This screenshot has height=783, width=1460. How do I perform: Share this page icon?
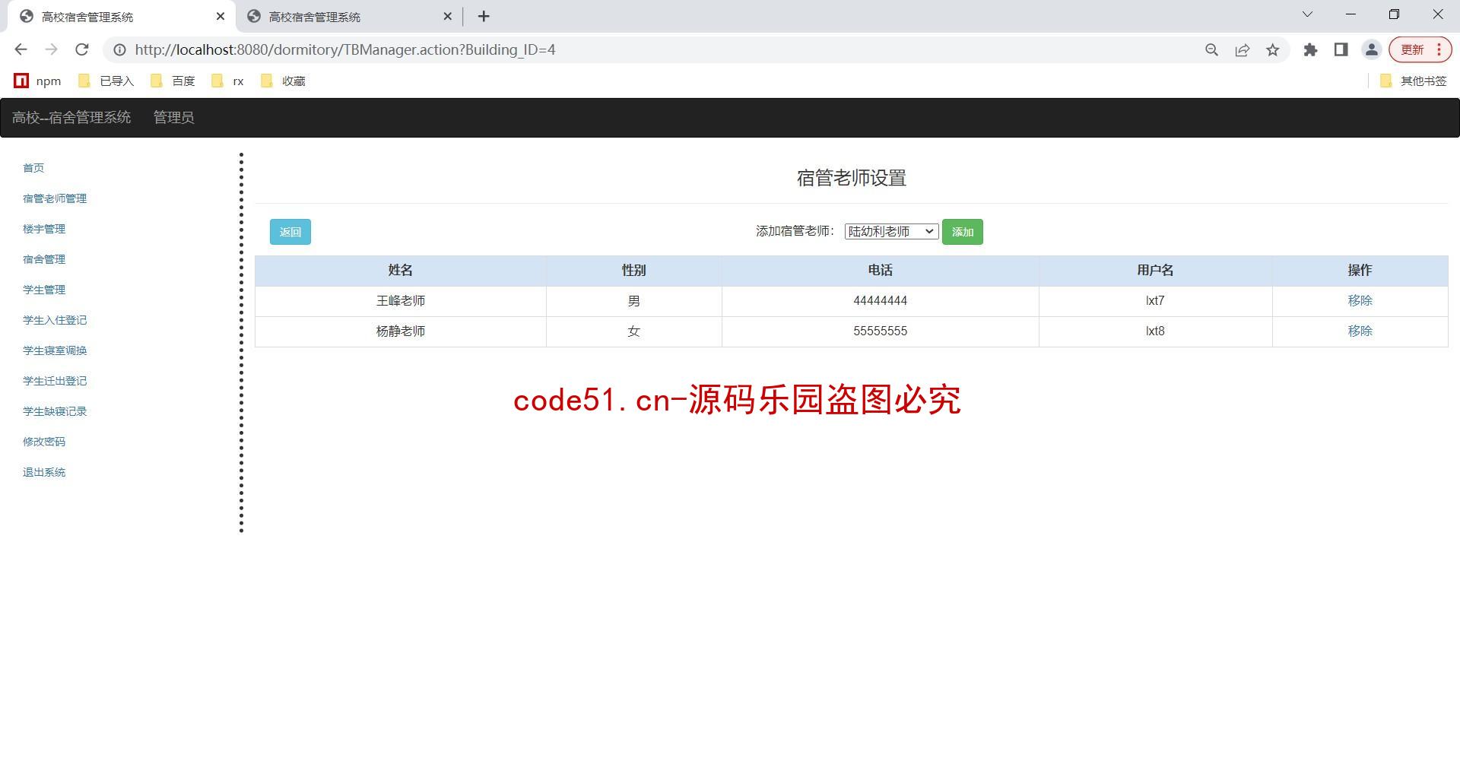pos(1243,49)
